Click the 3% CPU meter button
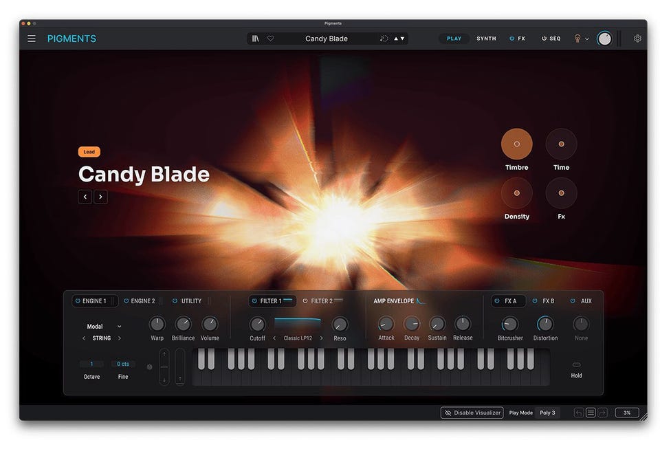660x460 pixels. point(627,413)
